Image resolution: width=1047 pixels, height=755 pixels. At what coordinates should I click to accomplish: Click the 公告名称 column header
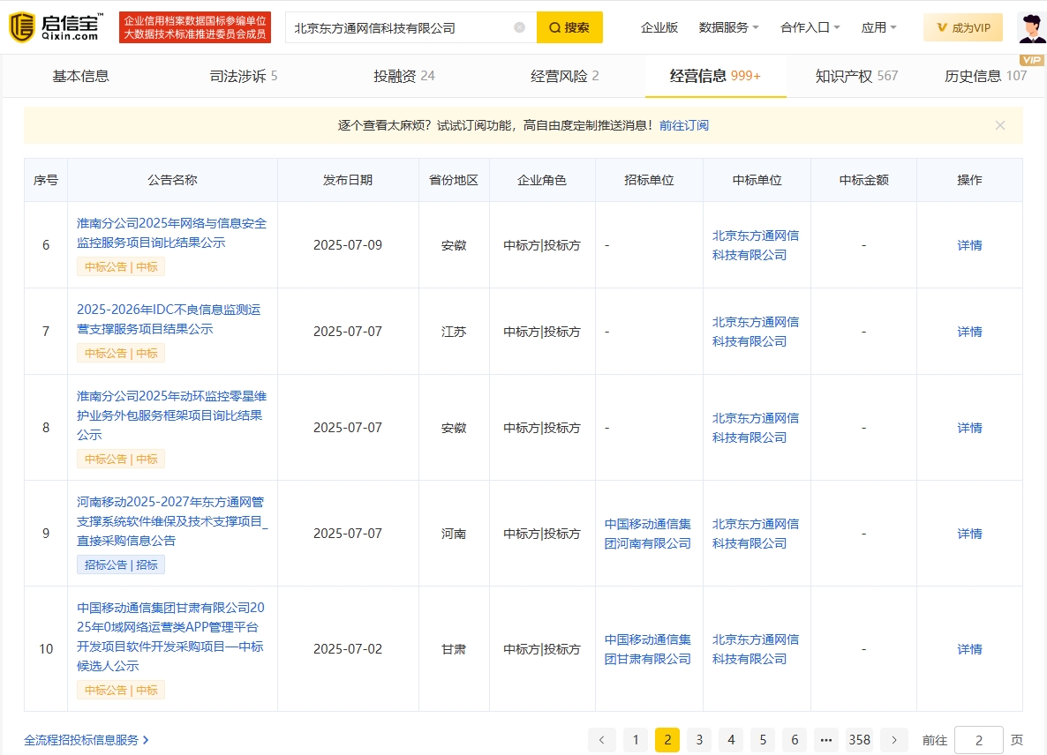coord(172,180)
